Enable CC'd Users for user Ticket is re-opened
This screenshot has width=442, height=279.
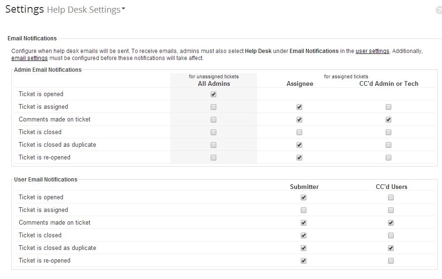391,261
